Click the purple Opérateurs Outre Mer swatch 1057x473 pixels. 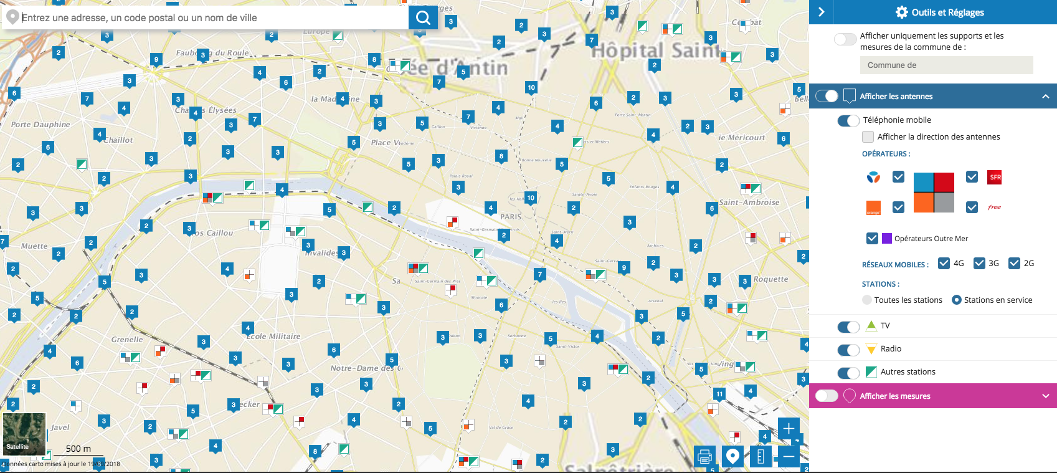[887, 239]
